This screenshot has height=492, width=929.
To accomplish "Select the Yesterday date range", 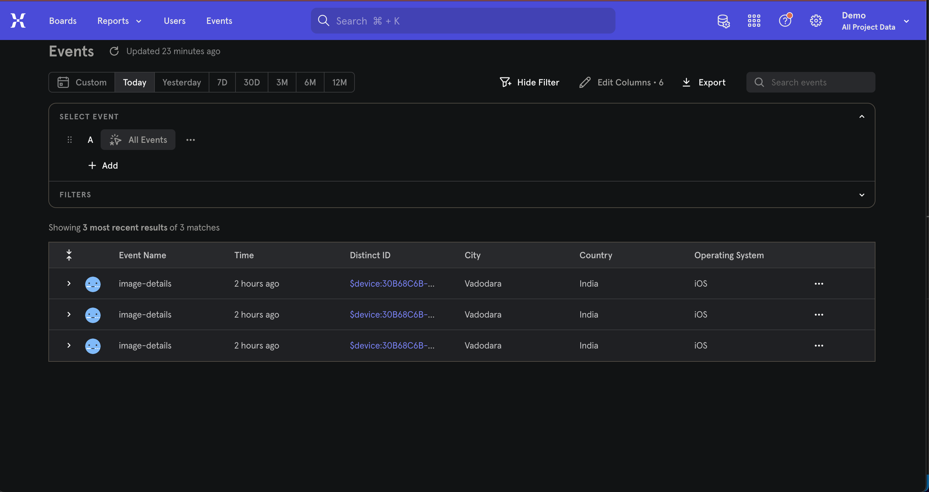I will [181, 82].
